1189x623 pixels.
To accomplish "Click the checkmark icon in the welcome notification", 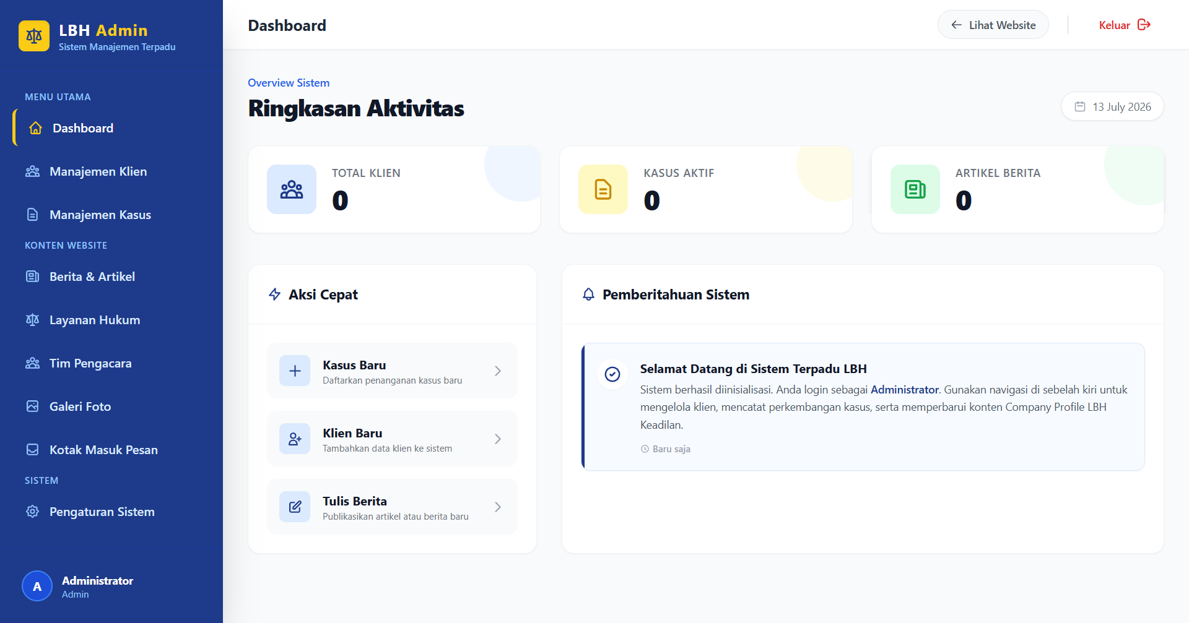I will click(612, 374).
